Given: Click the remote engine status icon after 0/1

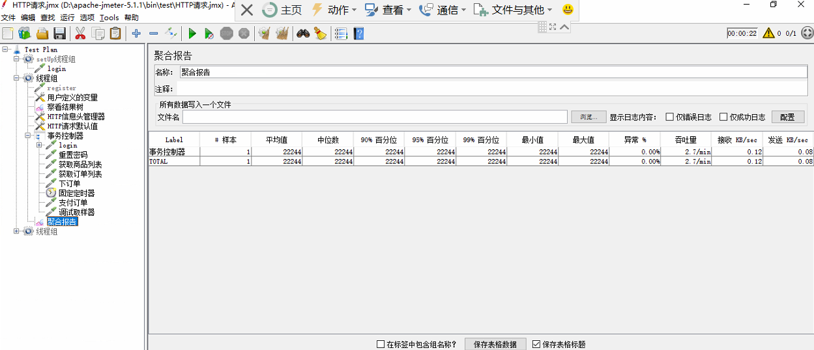Looking at the screenshot, I should [x=807, y=33].
